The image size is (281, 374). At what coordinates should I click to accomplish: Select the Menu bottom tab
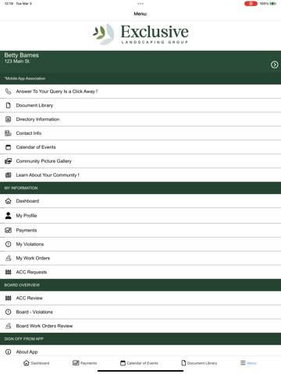pos(249,363)
